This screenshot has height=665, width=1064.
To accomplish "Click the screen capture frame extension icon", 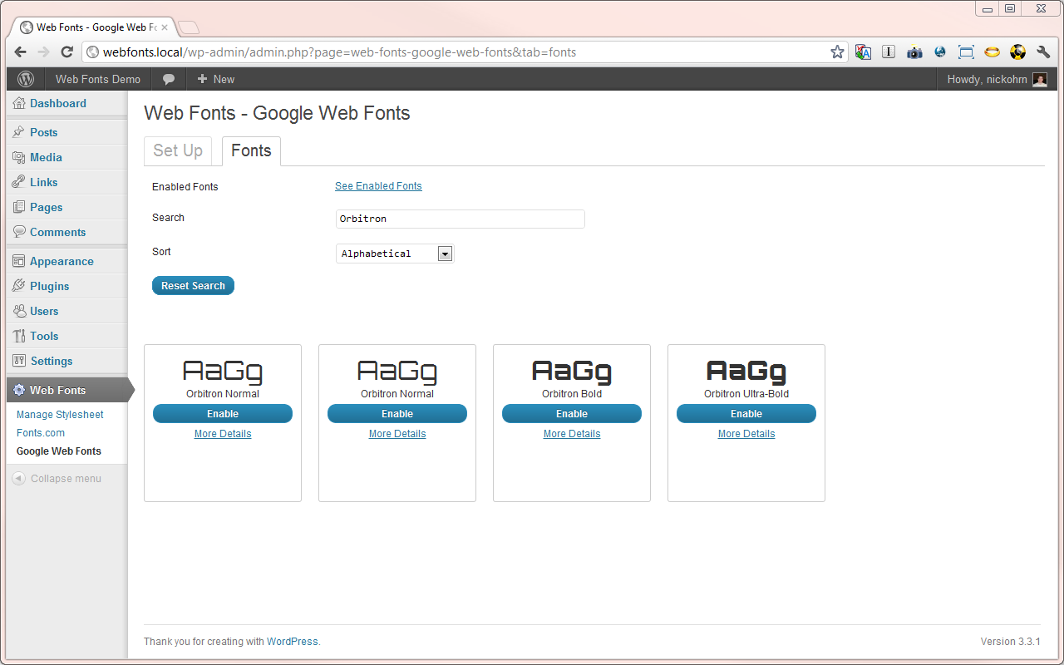I will (x=966, y=52).
